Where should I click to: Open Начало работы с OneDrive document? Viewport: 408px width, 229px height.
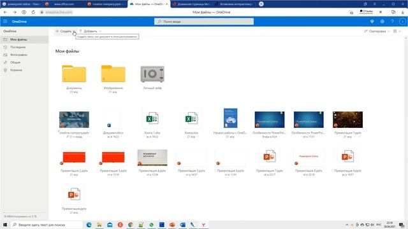230,118
